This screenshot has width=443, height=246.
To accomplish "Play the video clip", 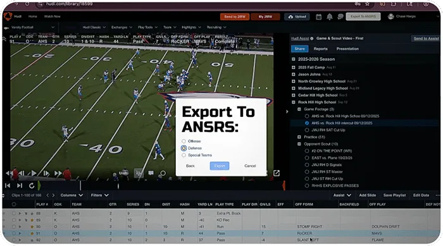I will (34, 173).
